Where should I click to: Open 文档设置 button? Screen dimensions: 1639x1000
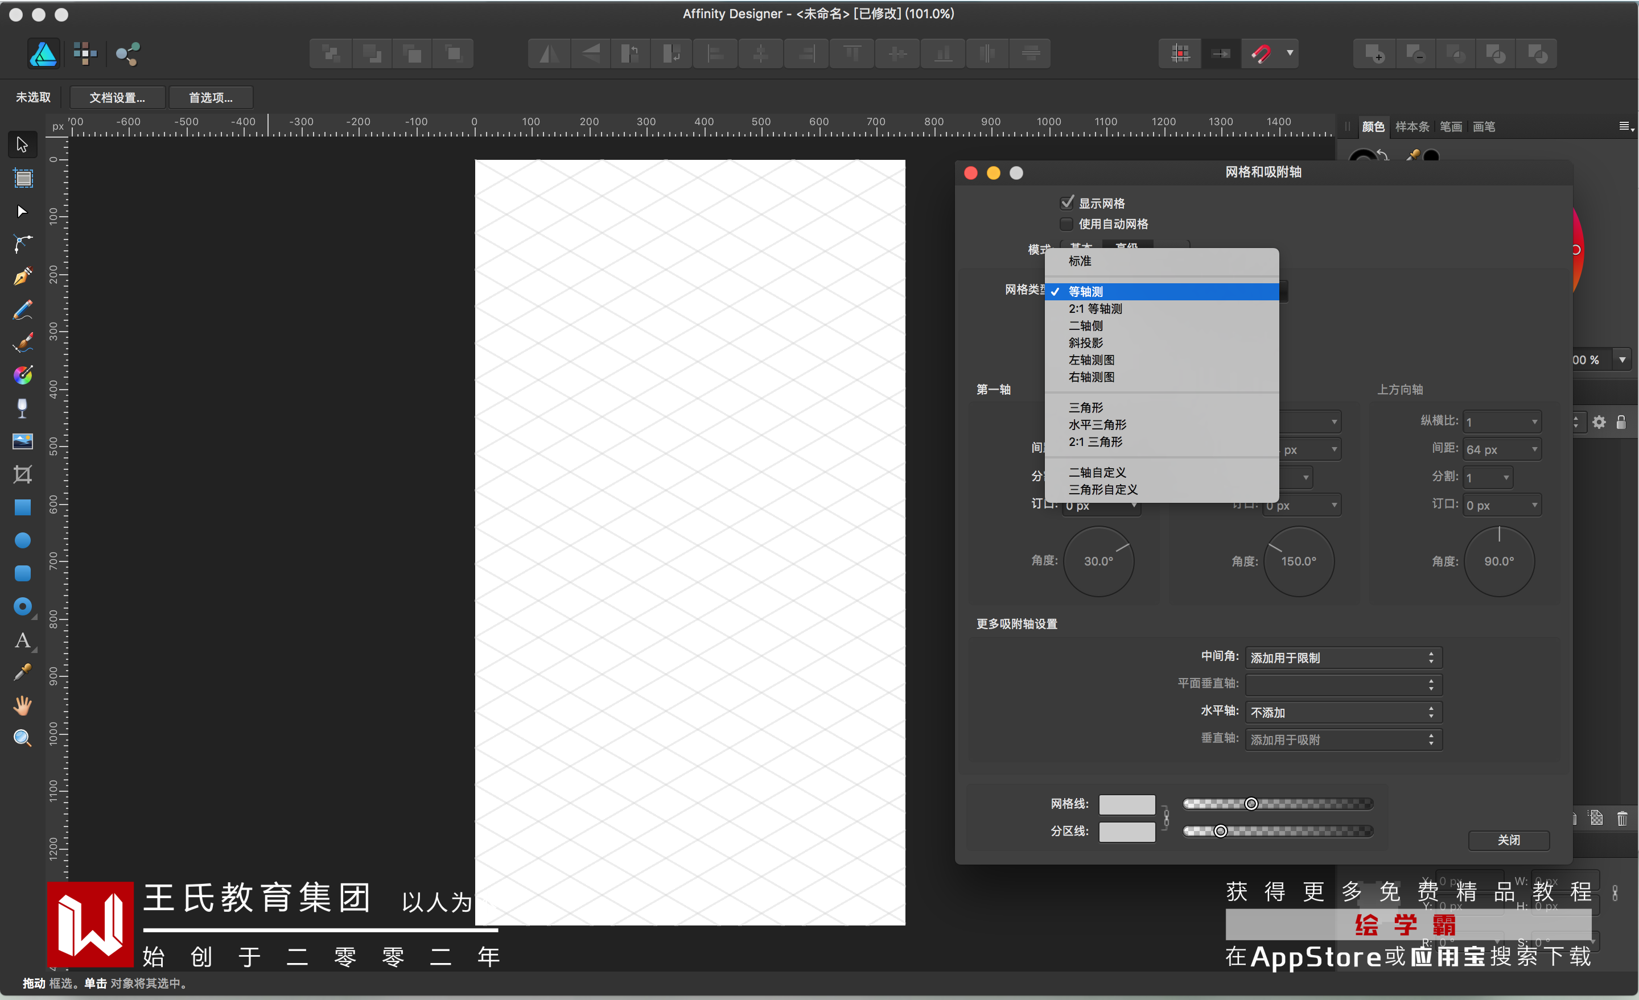point(117,98)
